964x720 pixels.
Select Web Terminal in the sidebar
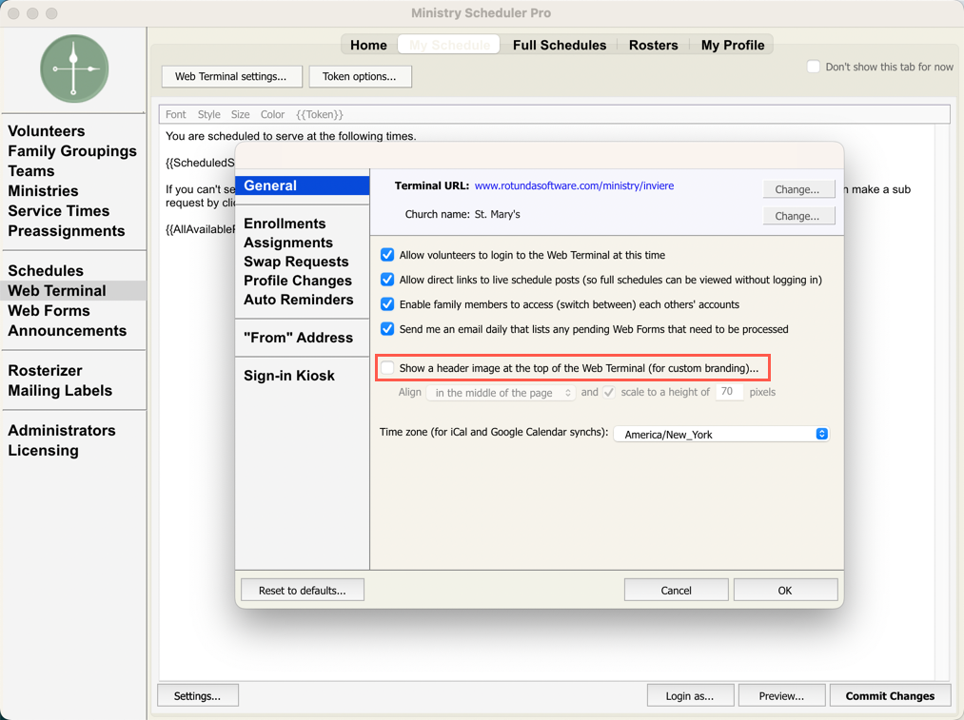coord(73,291)
